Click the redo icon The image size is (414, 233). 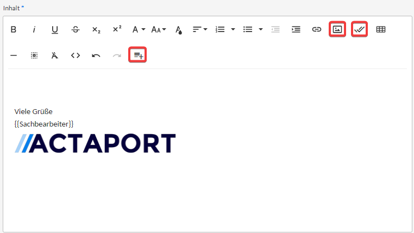point(117,55)
